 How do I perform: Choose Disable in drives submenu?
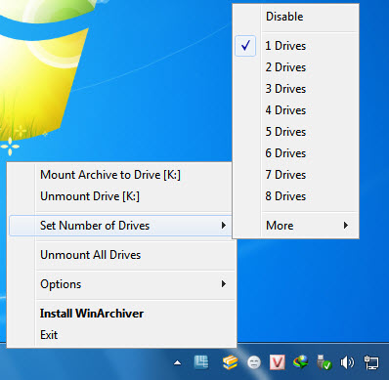tap(296, 17)
